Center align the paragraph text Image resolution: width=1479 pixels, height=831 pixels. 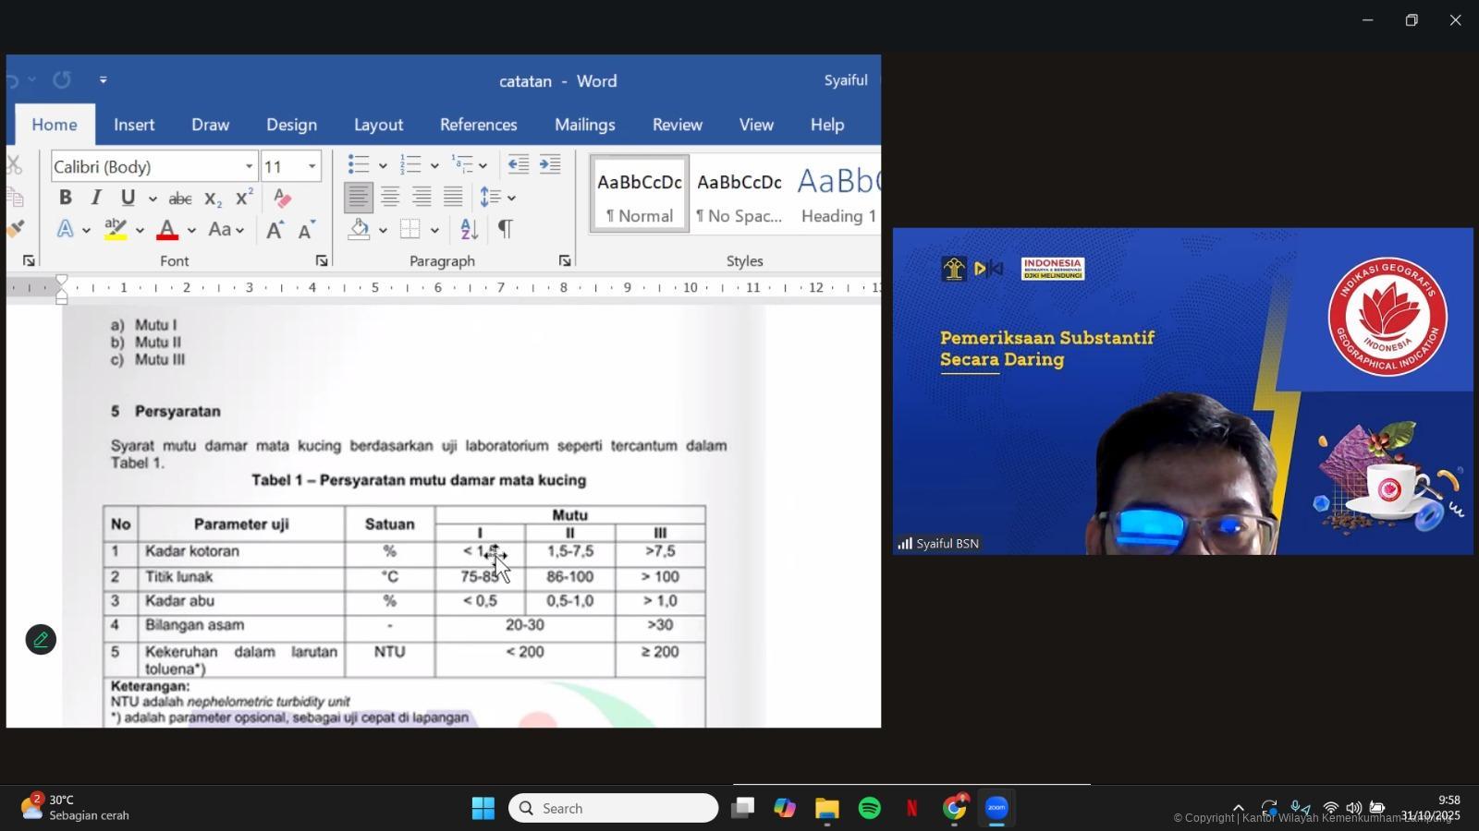click(x=390, y=197)
